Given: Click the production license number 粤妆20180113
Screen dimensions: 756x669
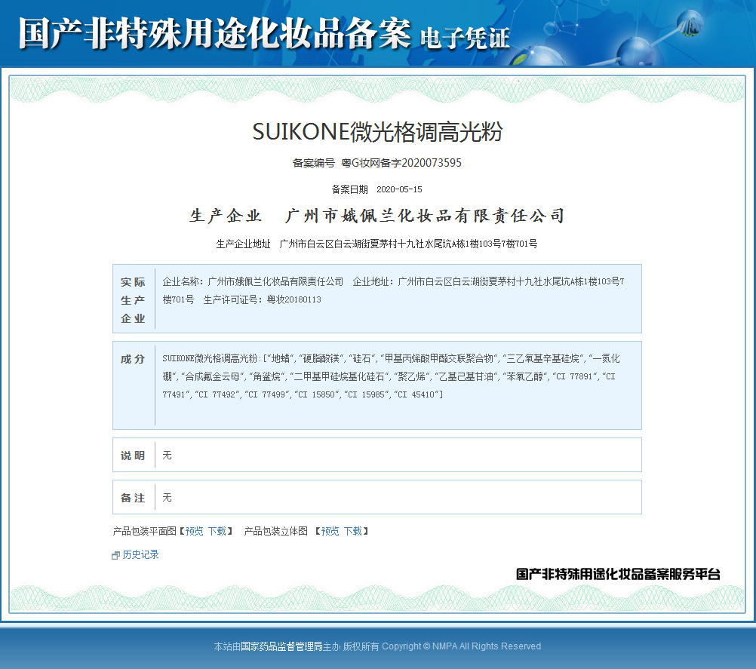Looking at the screenshot, I should [293, 299].
